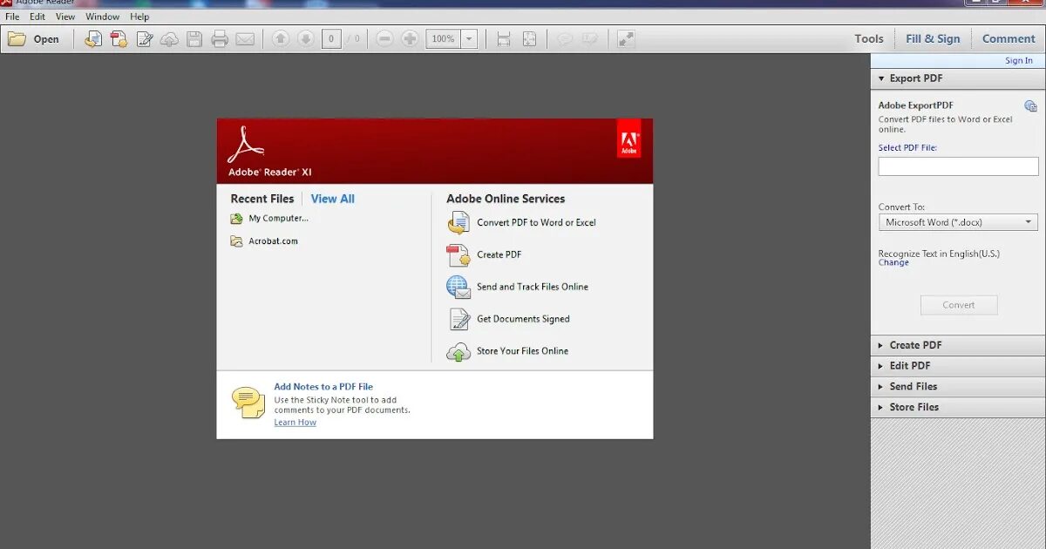Image resolution: width=1046 pixels, height=549 pixels.
Task: Click the Learn How link
Action: (295, 423)
